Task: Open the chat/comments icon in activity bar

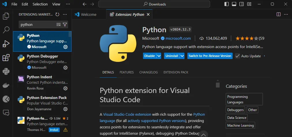Action: (x=6, y=113)
